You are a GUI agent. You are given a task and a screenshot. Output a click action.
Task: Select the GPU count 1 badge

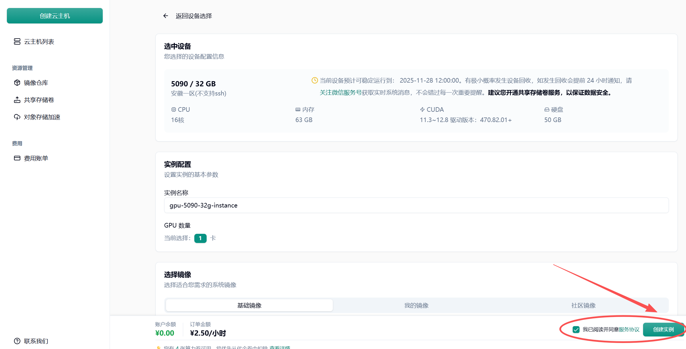tap(200, 238)
